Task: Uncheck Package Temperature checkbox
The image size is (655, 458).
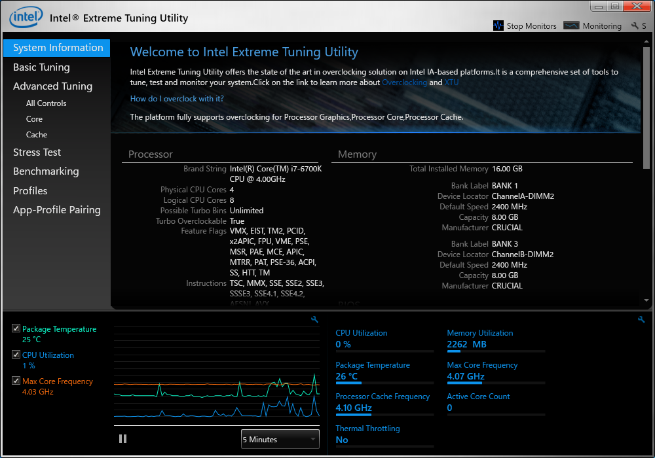Action: pyautogui.click(x=16, y=328)
